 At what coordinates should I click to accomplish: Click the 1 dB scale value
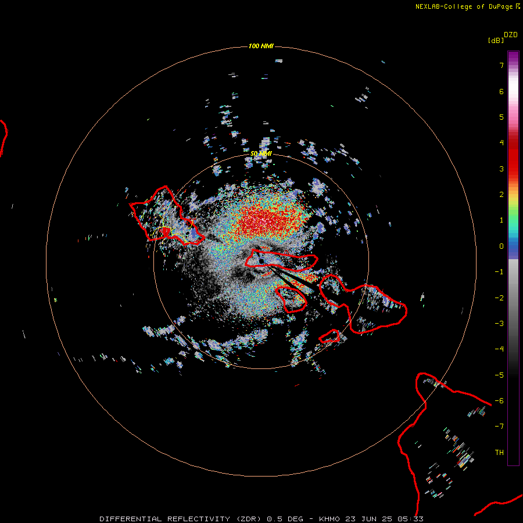(x=501, y=220)
